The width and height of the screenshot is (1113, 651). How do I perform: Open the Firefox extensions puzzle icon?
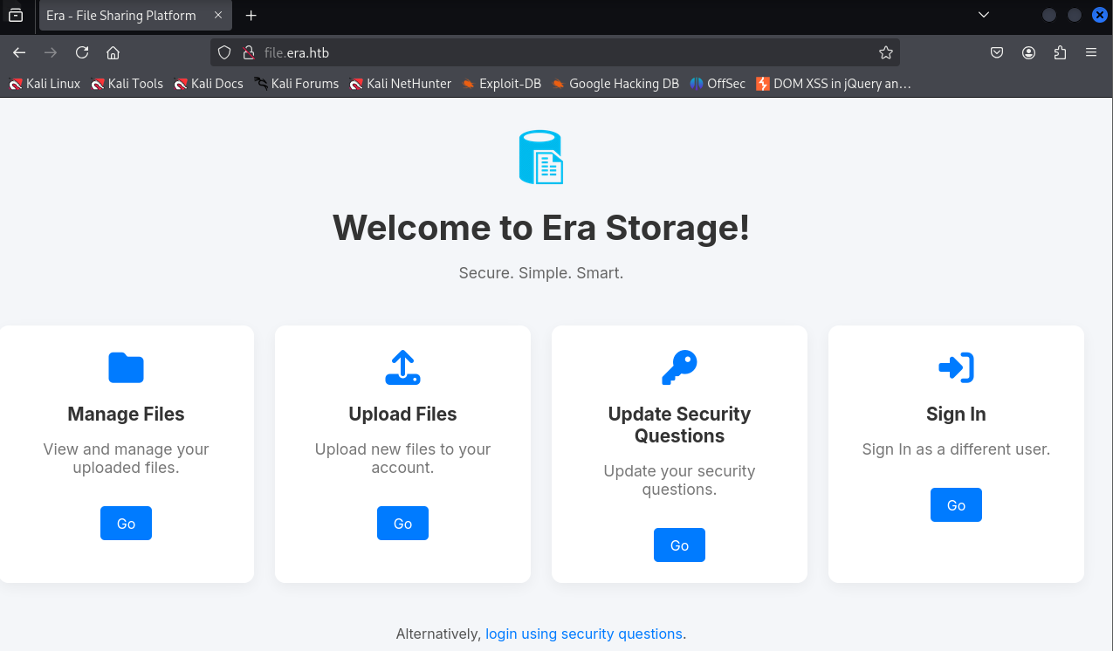pos(1060,52)
